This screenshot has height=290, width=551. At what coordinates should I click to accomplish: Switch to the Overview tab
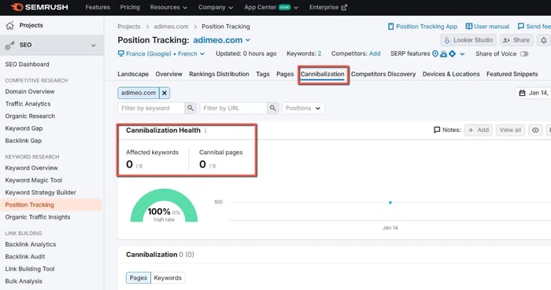168,74
